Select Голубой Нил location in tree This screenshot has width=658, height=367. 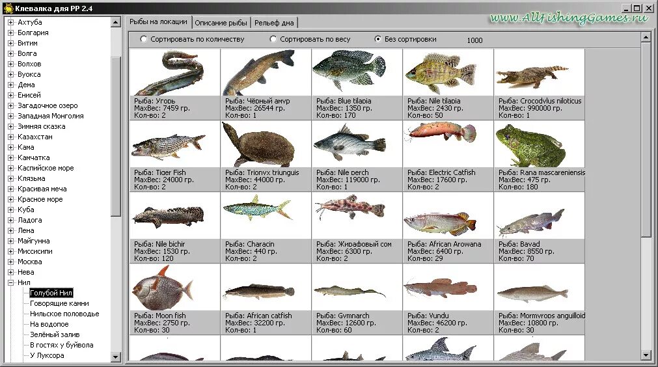pyautogui.click(x=51, y=293)
